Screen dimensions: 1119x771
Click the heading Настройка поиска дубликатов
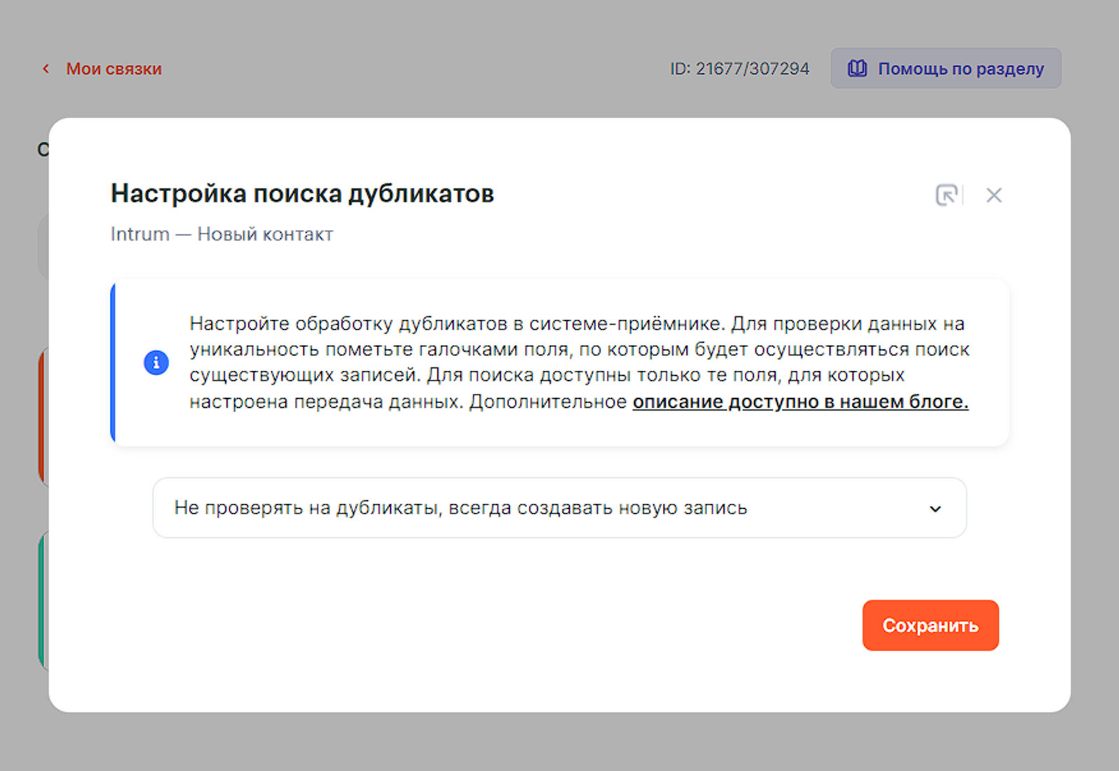click(302, 194)
